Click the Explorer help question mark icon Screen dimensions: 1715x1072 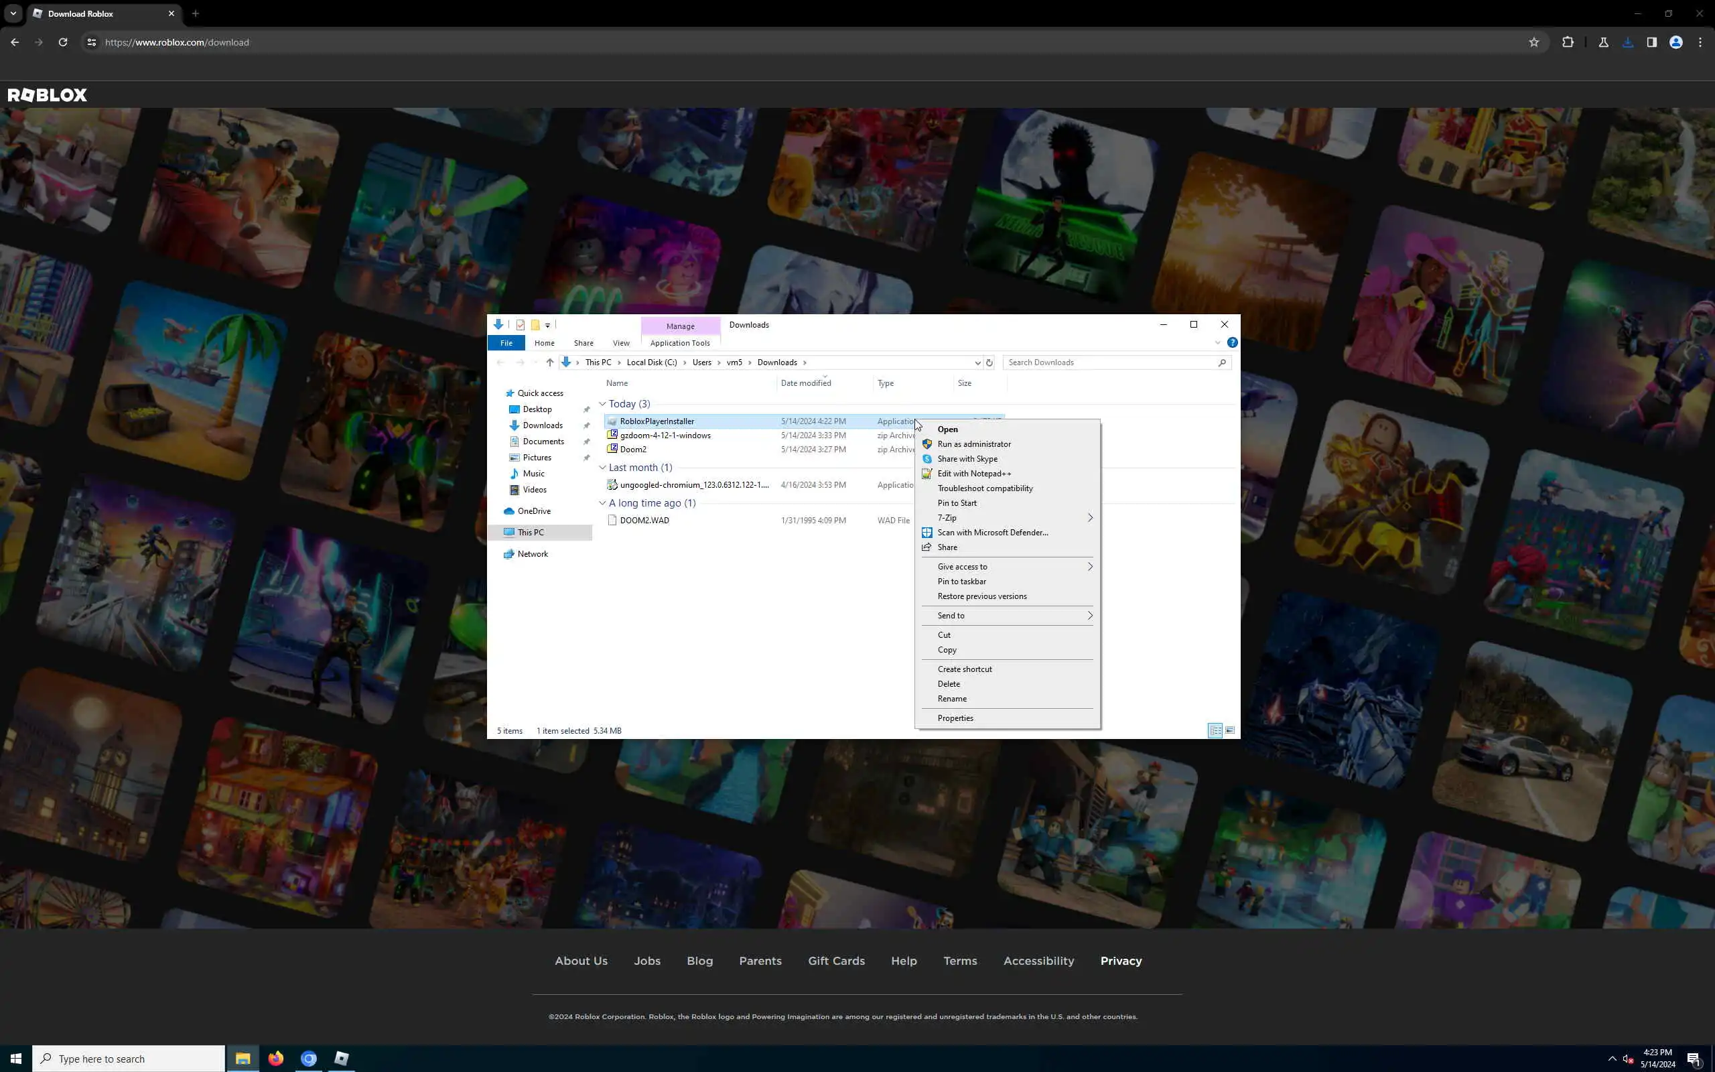click(x=1233, y=342)
